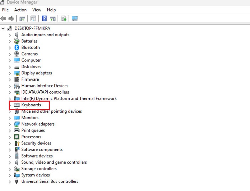Expand Network adapters chevron

10,124
